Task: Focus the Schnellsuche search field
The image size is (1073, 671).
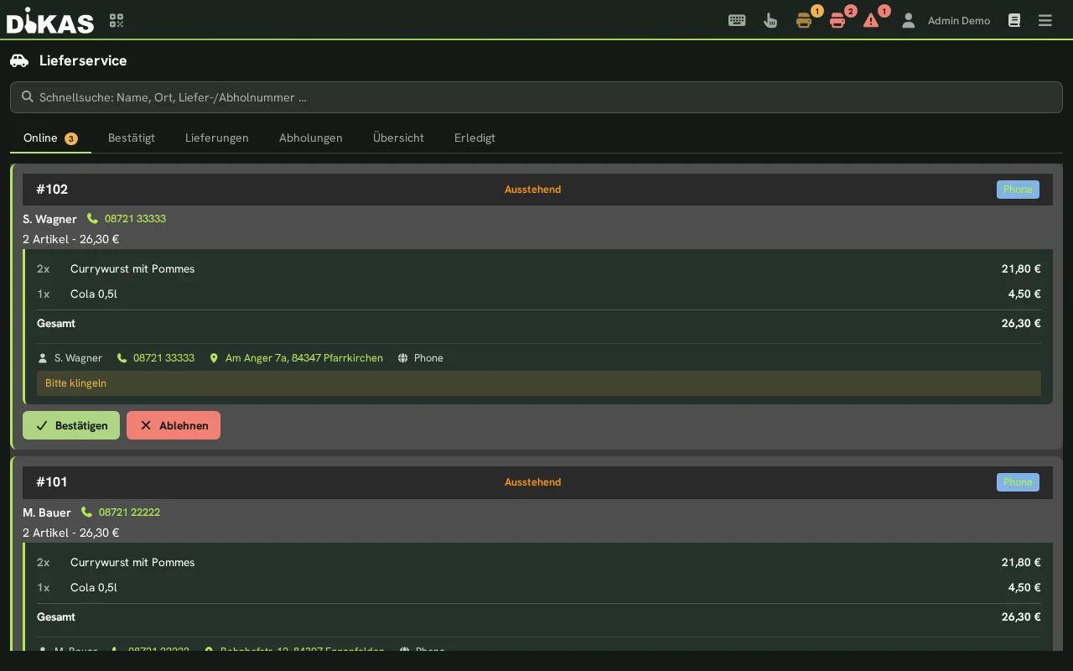Action: point(536,97)
